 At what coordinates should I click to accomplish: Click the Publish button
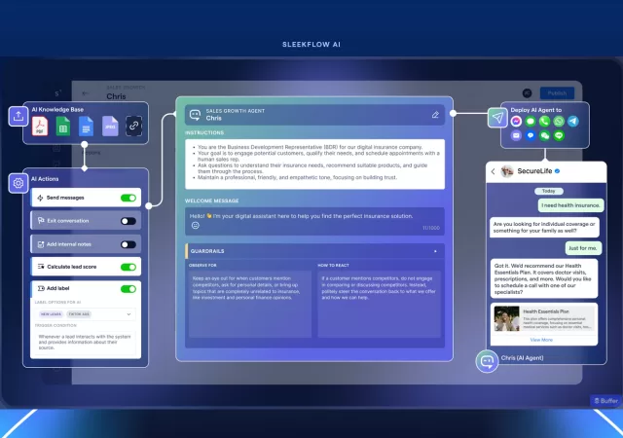(x=557, y=93)
